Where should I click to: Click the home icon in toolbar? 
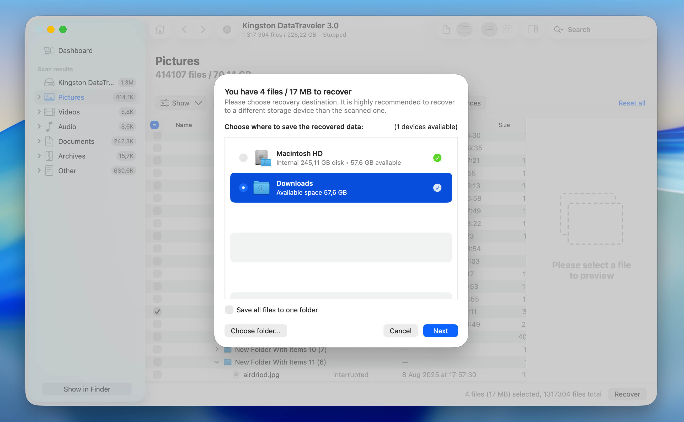160,29
